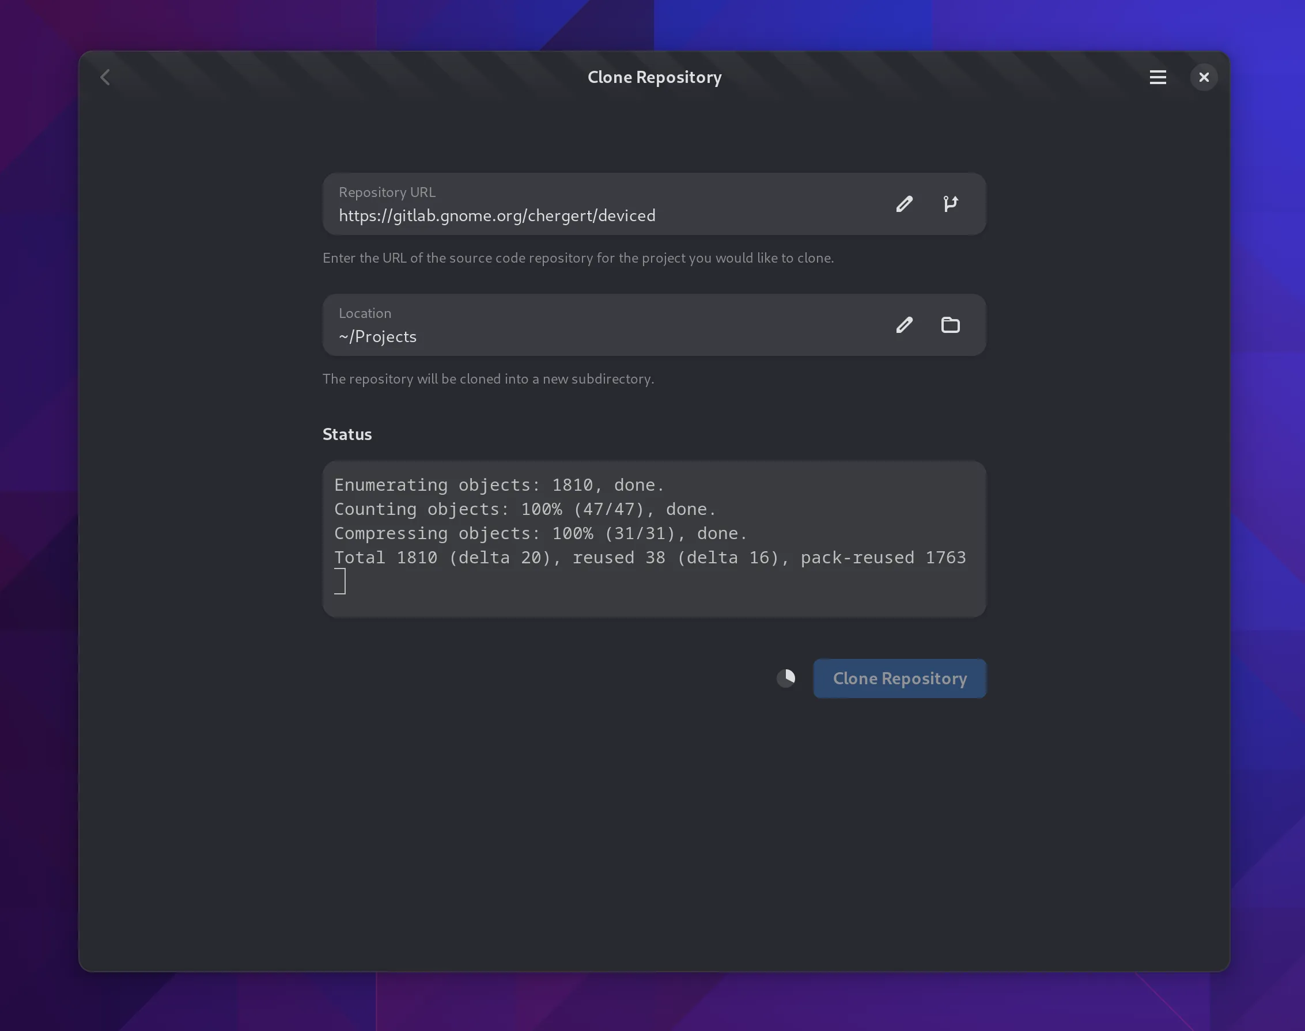Image resolution: width=1305 pixels, height=1031 pixels.
Task: Click the 'cloned into a new subdirectory' hint
Action: [488, 379]
